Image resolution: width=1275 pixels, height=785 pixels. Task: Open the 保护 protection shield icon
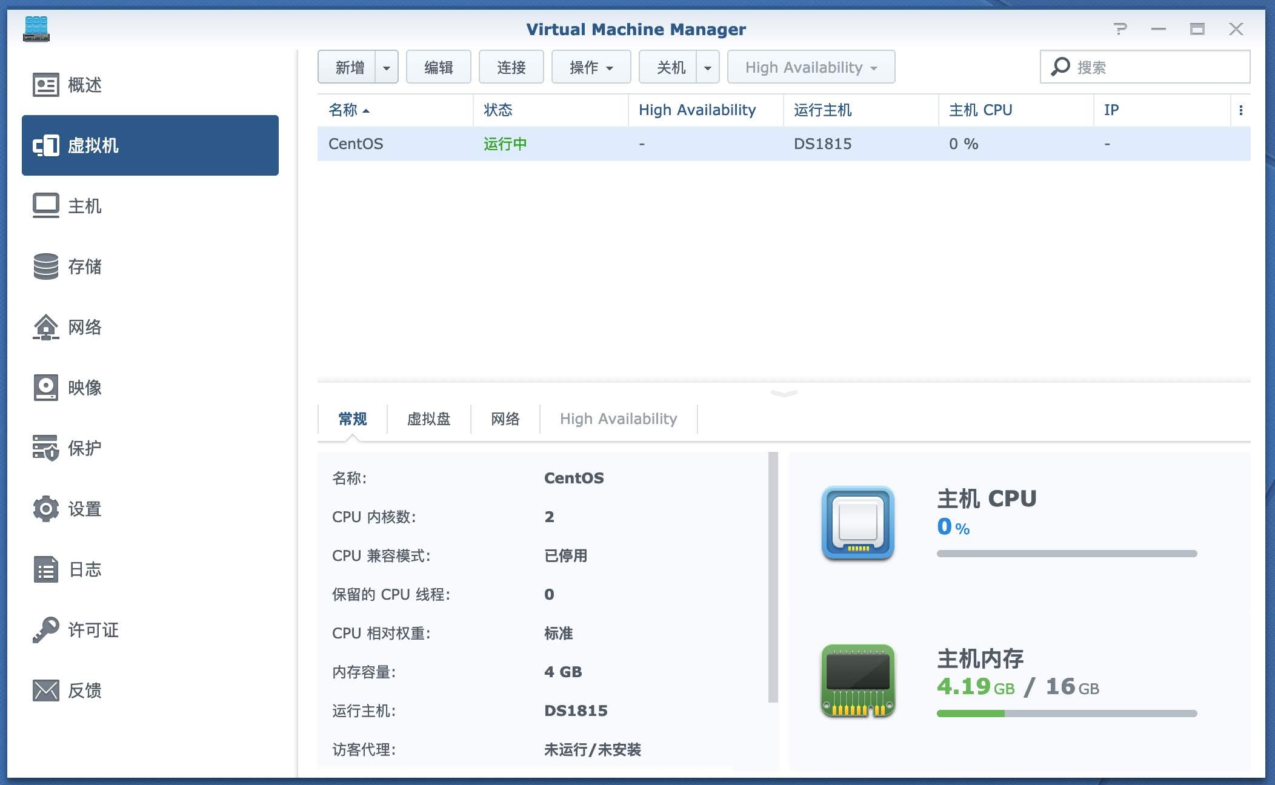(45, 448)
